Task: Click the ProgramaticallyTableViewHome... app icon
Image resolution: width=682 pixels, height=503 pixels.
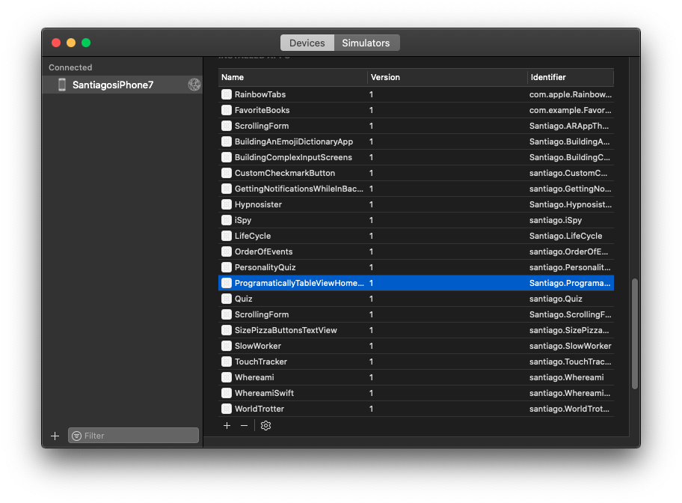Action: (x=227, y=283)
